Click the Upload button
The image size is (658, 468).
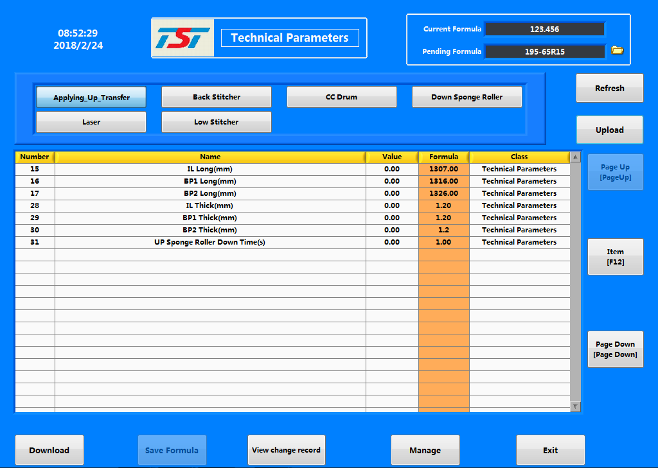tap(609, 130)
